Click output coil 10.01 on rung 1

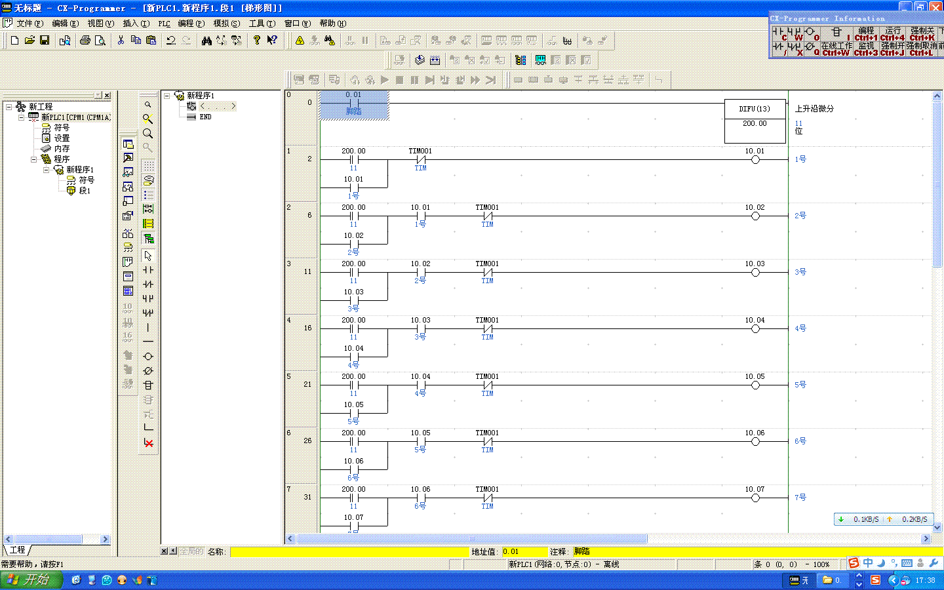(x=755, y=159)
